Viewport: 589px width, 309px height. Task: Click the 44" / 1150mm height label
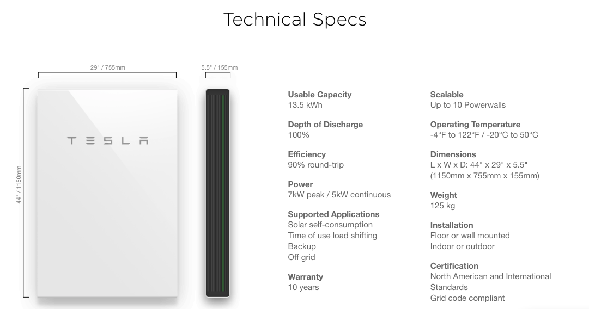coord(19,185)
